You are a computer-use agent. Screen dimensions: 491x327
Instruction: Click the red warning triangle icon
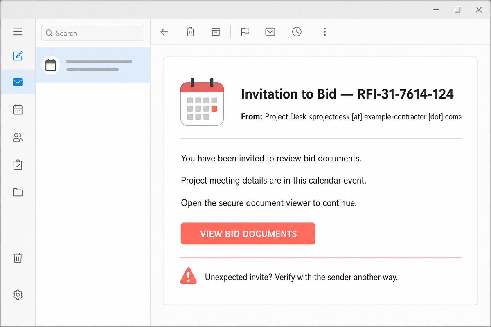pos(188,276)
